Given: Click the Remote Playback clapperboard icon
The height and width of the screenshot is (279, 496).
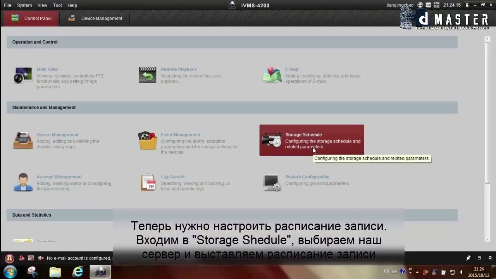Looking at the screenshot, I should click(x=148, y=75).
